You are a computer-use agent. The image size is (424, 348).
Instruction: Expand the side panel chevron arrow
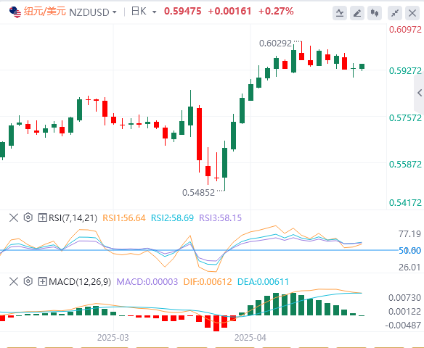click(420, 93)
